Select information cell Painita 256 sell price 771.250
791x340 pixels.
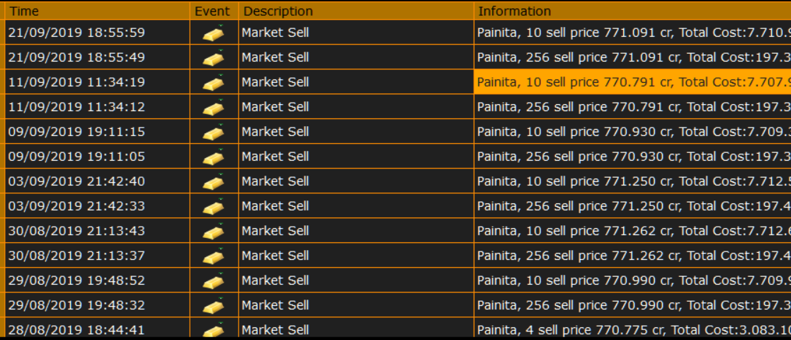point(632,206)
